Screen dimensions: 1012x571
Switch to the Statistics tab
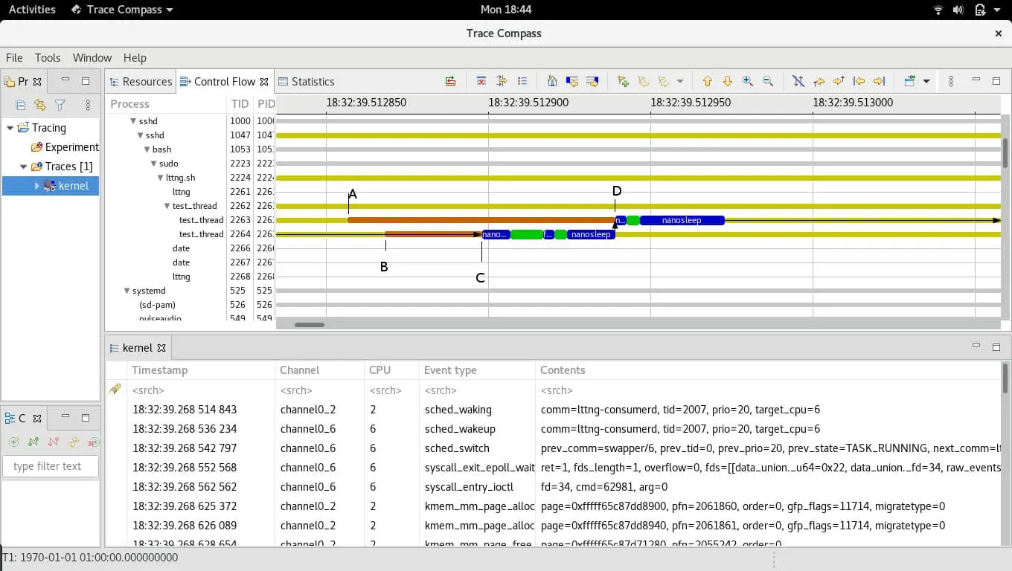pyautogui.click(x=306, y=82)
